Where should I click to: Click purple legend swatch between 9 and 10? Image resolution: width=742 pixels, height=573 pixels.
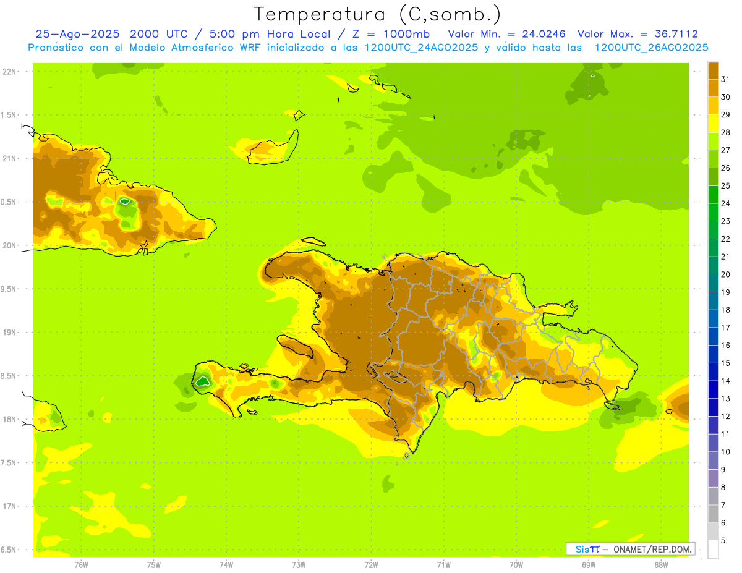point(713,461)
